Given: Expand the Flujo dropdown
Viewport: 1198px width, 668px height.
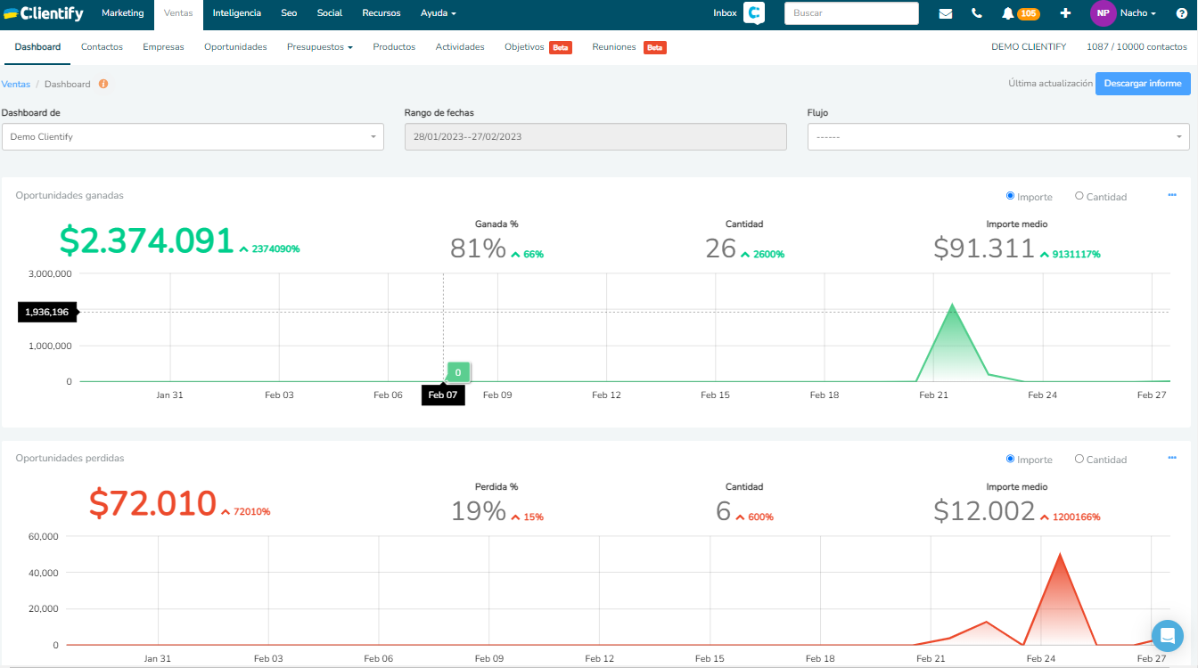Looking at the screenshot, I should (998, 137).
